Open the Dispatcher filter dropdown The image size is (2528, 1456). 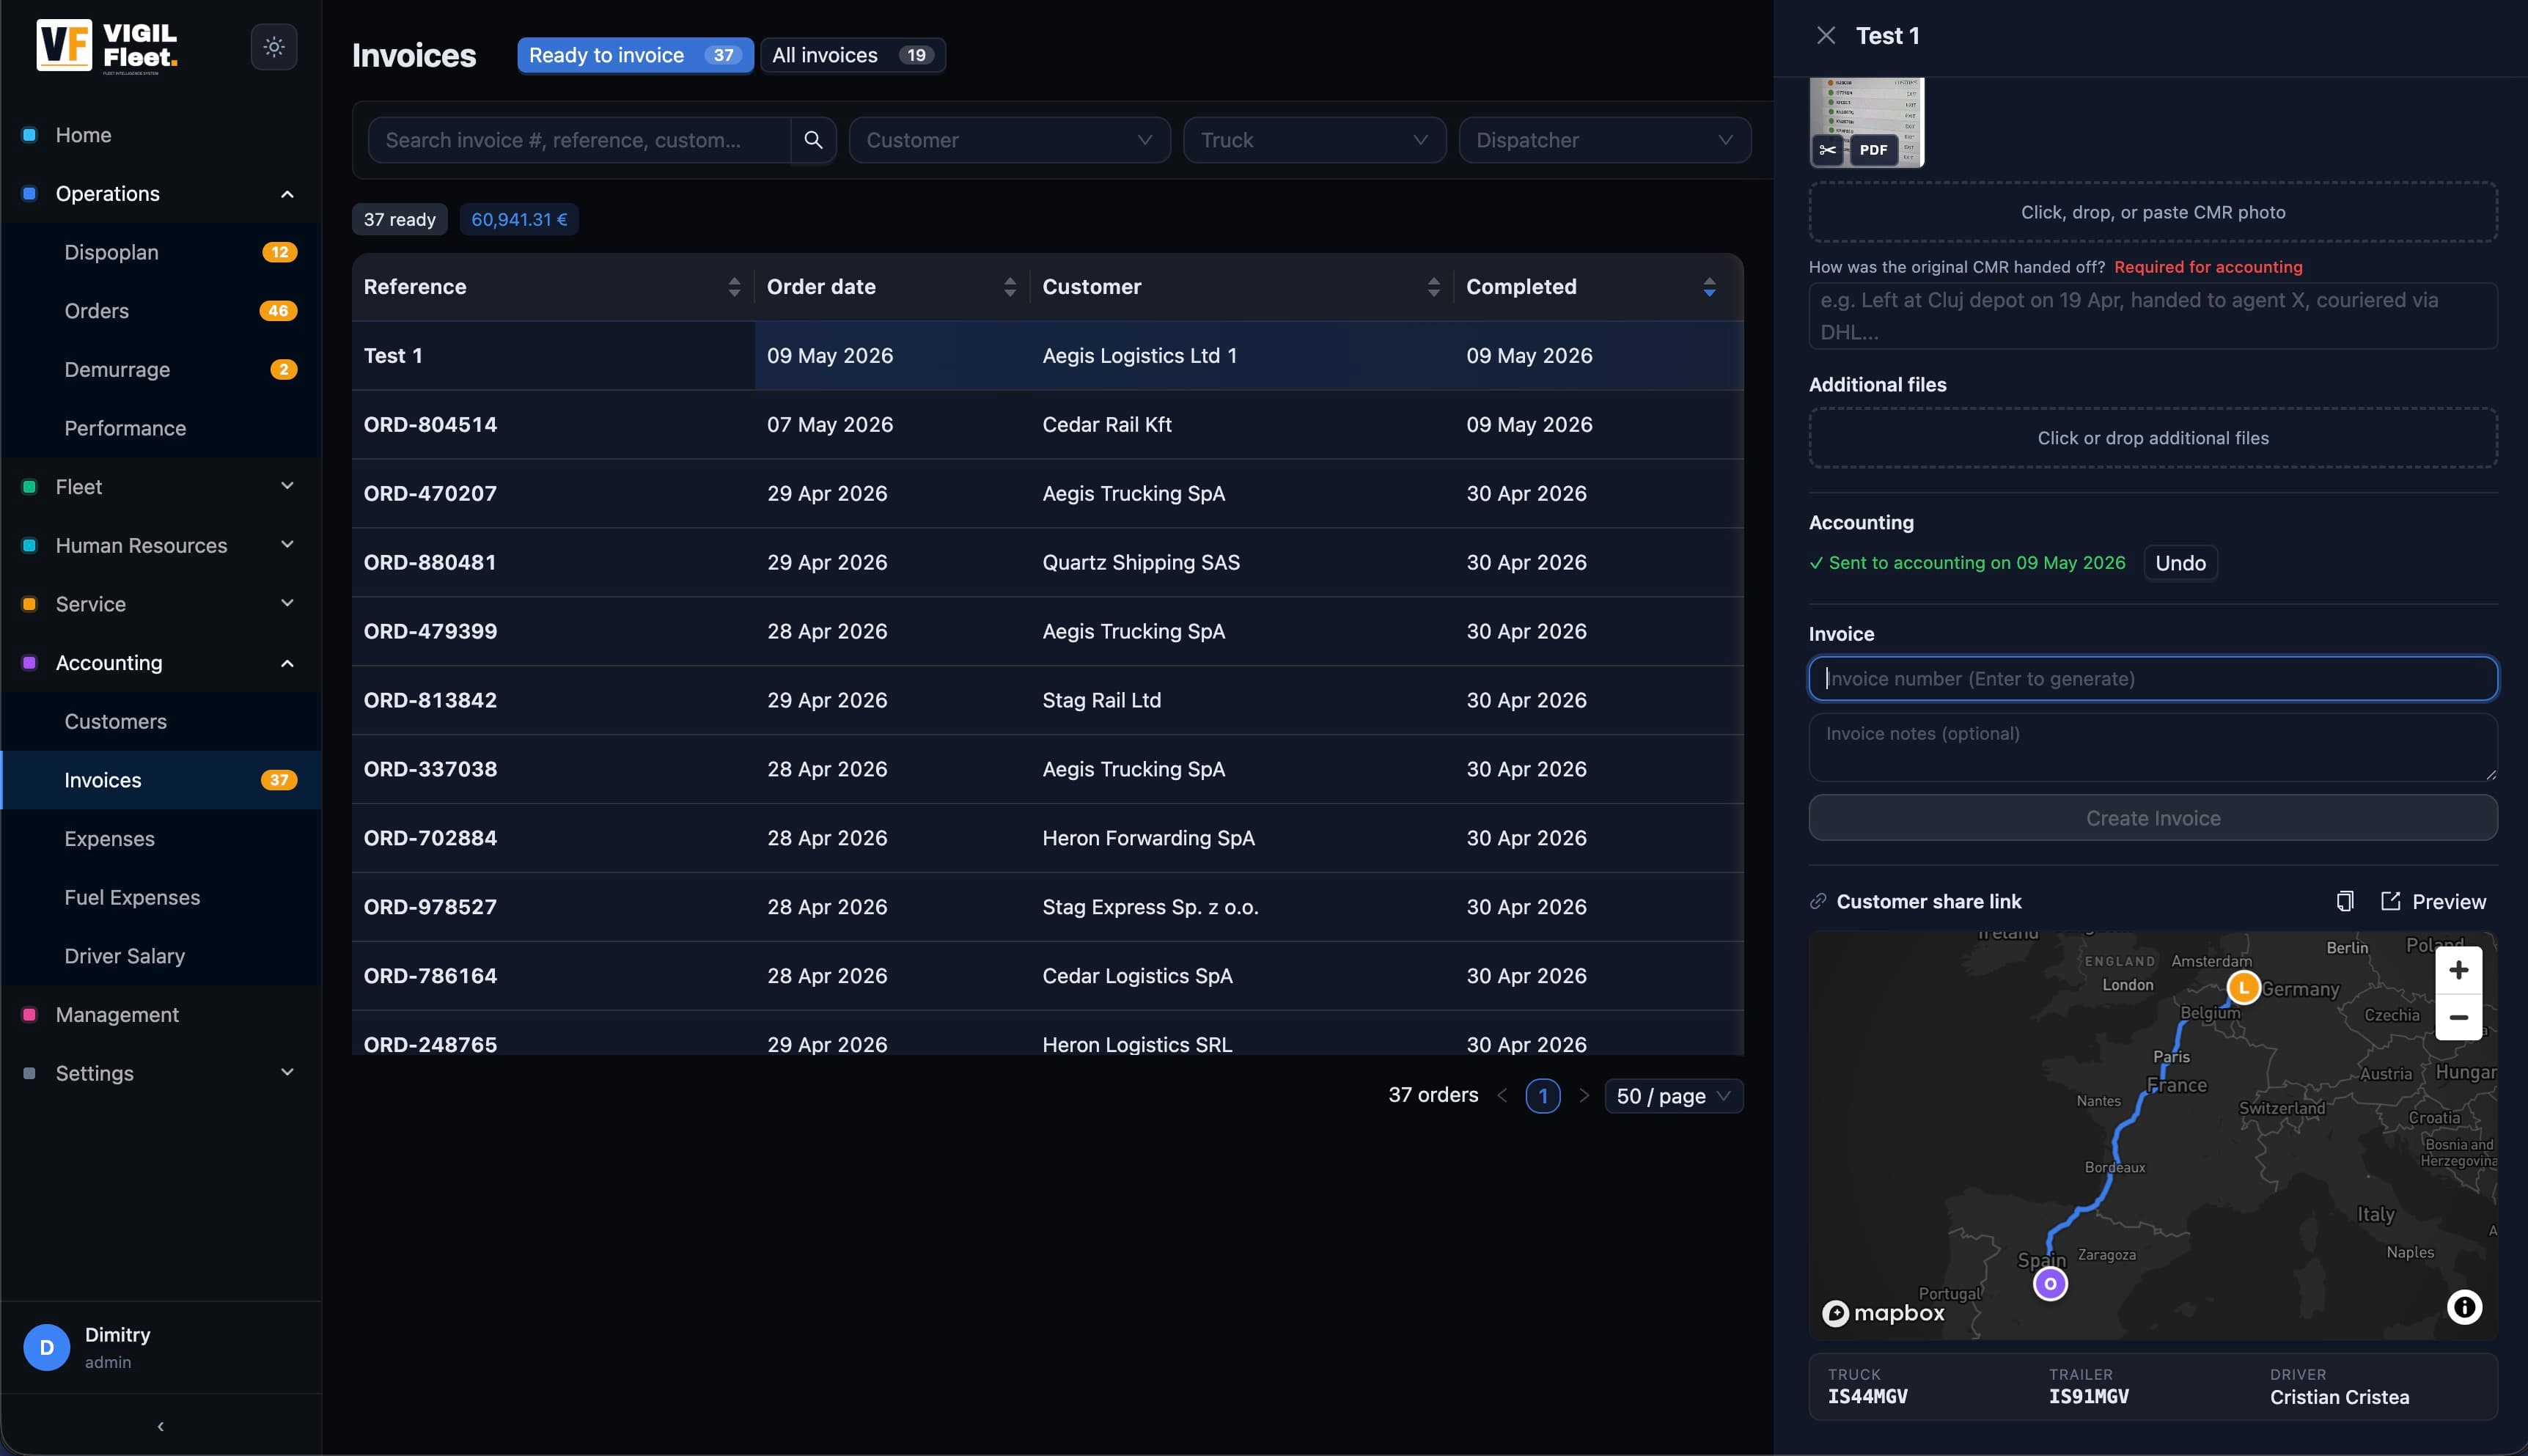[x=1605, y=140]
